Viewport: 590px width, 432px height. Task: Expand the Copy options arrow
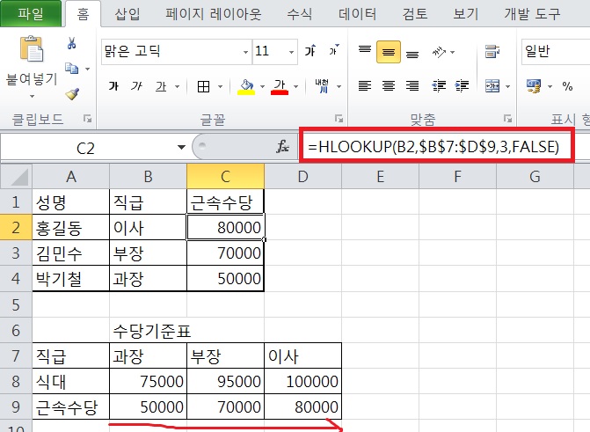point(87,69)
